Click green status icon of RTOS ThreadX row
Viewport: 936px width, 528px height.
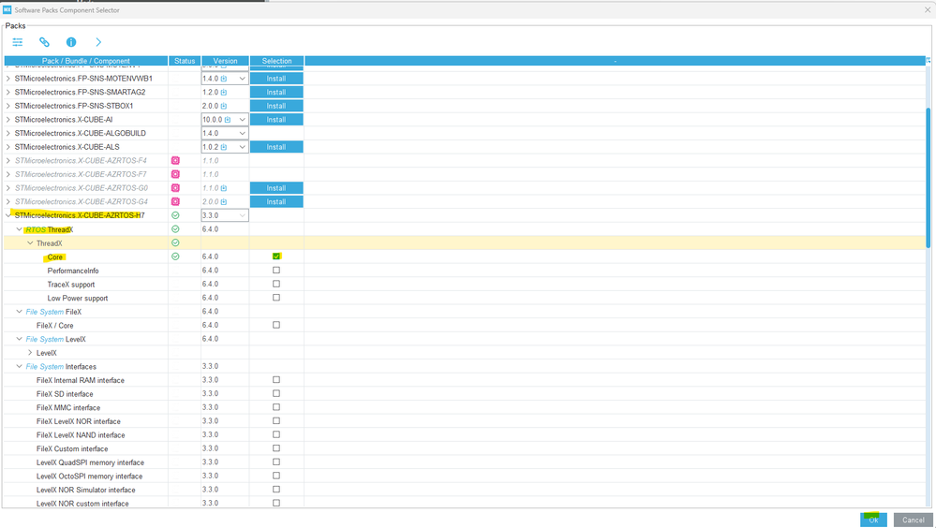click(175, 229)
